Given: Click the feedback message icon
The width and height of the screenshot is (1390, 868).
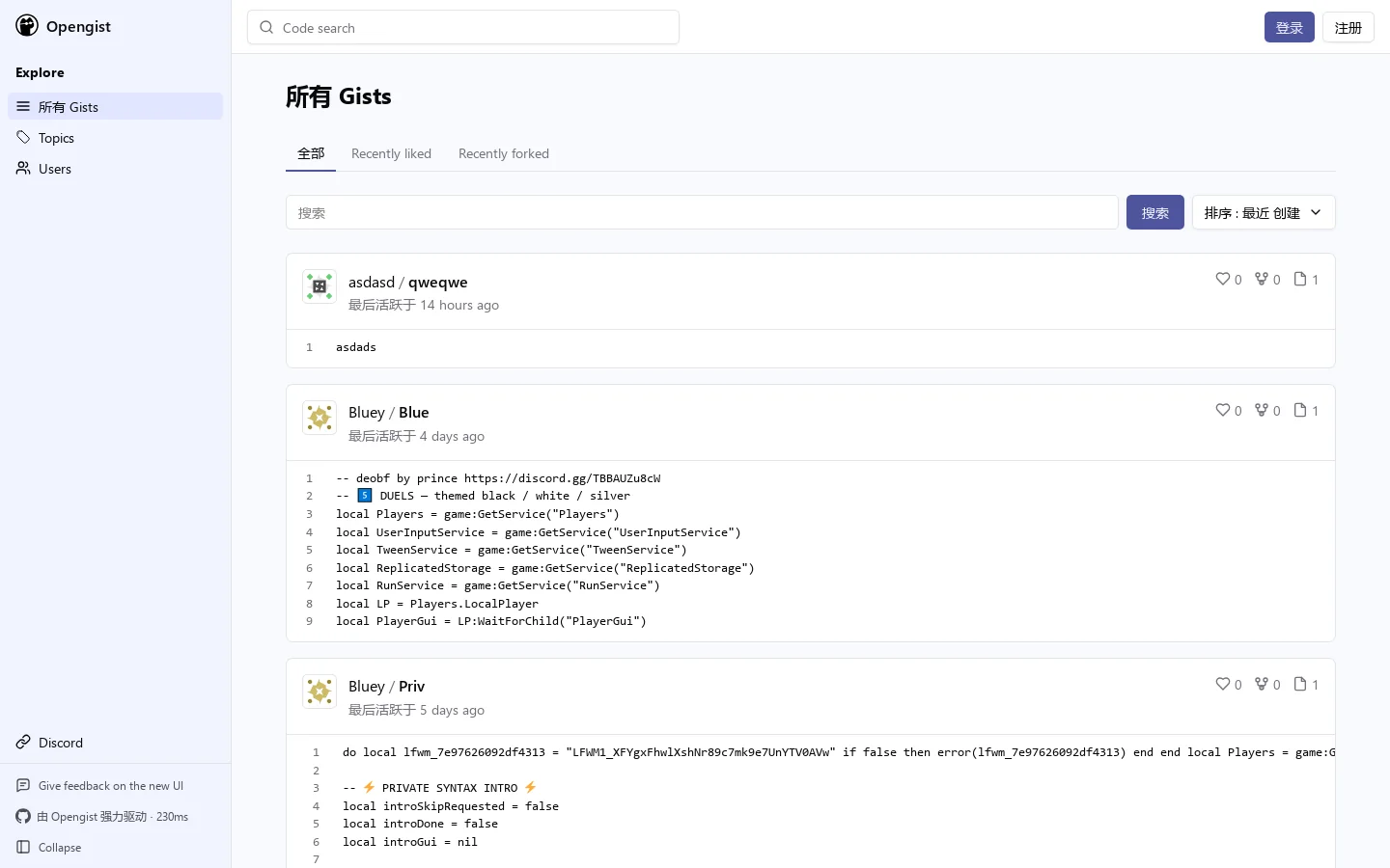Looking at the screenshot, I should [x=23, y=786].
